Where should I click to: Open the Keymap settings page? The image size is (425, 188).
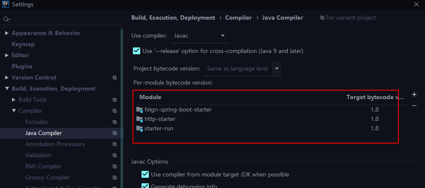[23, 44]
